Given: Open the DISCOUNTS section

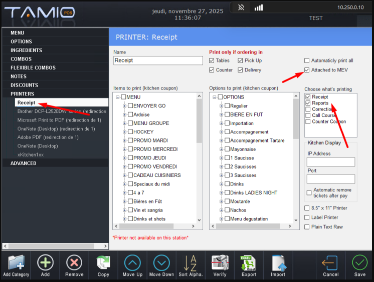Looking at the screenshot, I should pyautogui.click(x=55, y=85).
